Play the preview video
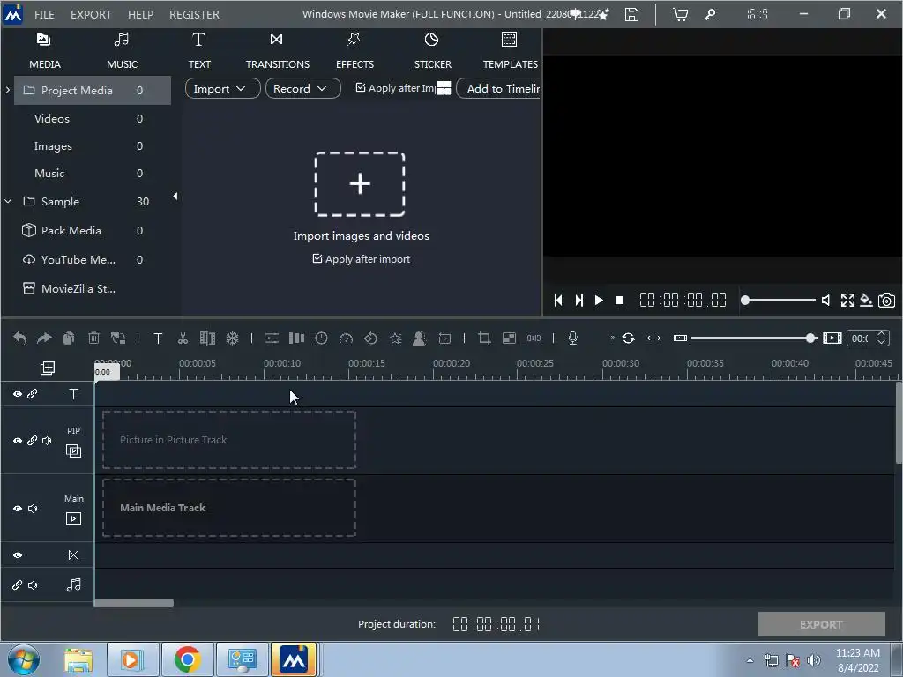 click(599, 300)
